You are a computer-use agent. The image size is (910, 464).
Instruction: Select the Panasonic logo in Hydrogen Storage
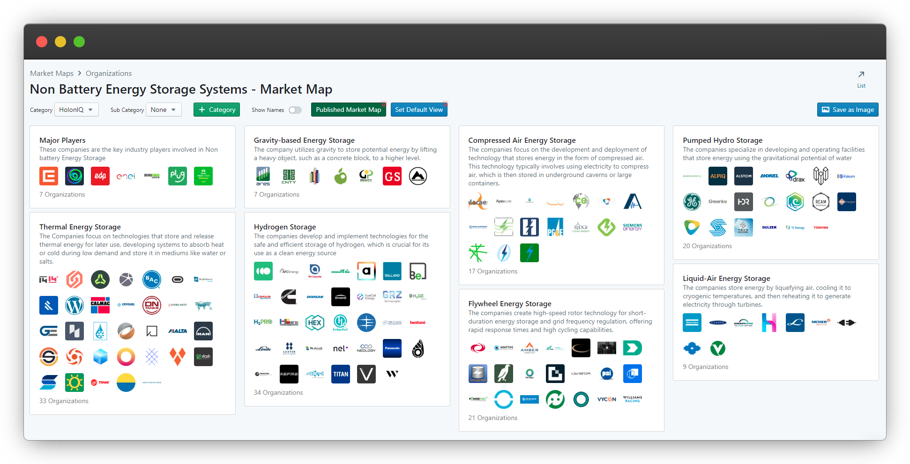392,348
